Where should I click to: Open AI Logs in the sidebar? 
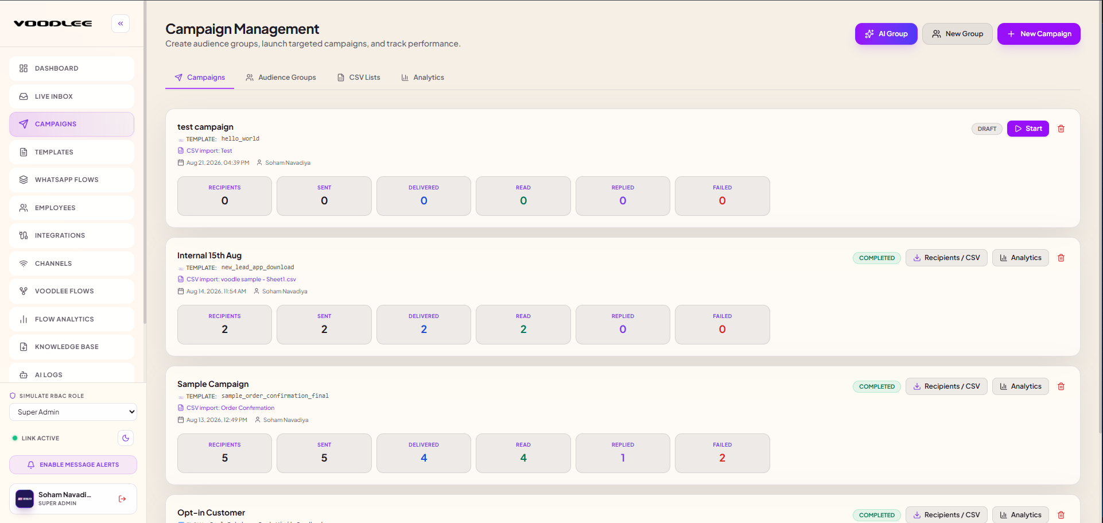(72, 373)
